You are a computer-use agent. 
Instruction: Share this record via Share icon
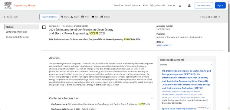point(62,17)
